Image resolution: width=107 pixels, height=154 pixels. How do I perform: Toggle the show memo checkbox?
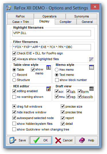pyautogui.click(x=33, y=70)
